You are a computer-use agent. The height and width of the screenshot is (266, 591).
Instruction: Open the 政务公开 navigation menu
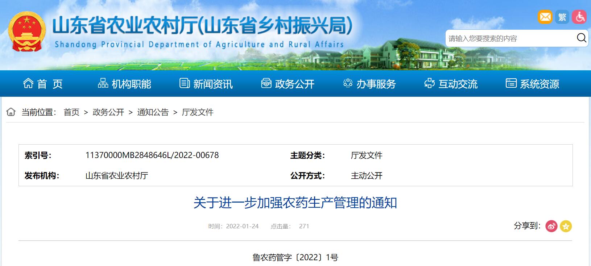288,84
